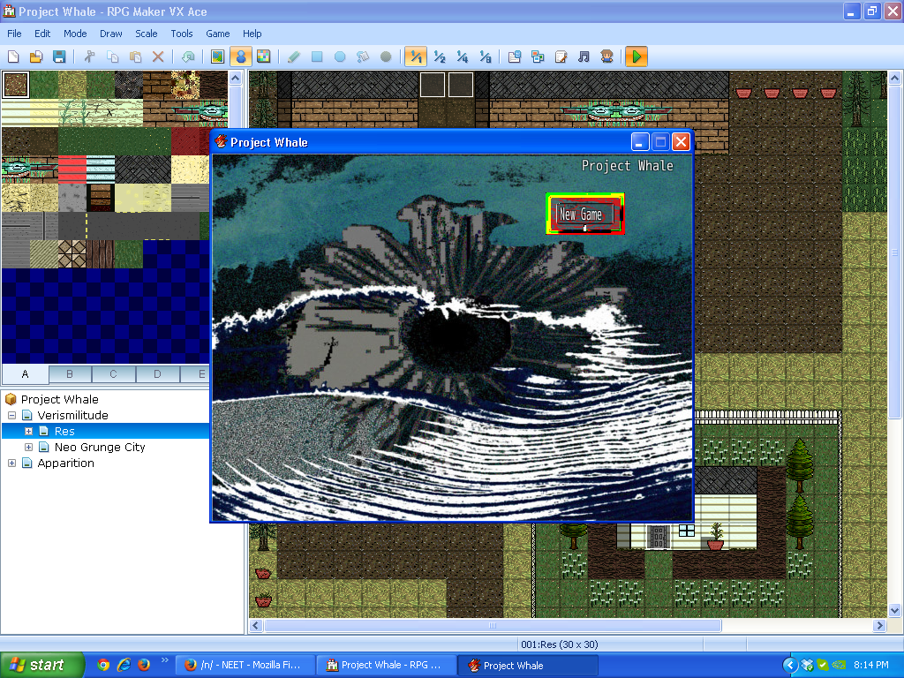Select the Flood Fill tool
The image size is (904, 678).
tap(363, 56)
